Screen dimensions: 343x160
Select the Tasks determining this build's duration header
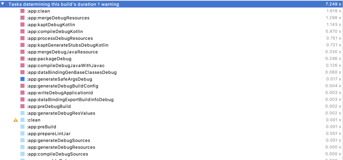(171, 4)
